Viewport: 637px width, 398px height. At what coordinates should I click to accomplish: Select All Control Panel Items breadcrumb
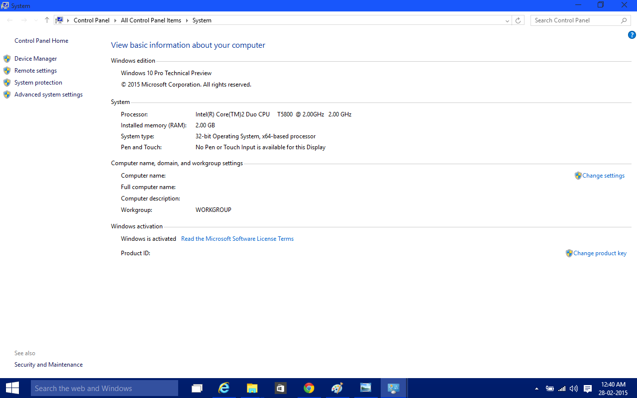[151, 20]
